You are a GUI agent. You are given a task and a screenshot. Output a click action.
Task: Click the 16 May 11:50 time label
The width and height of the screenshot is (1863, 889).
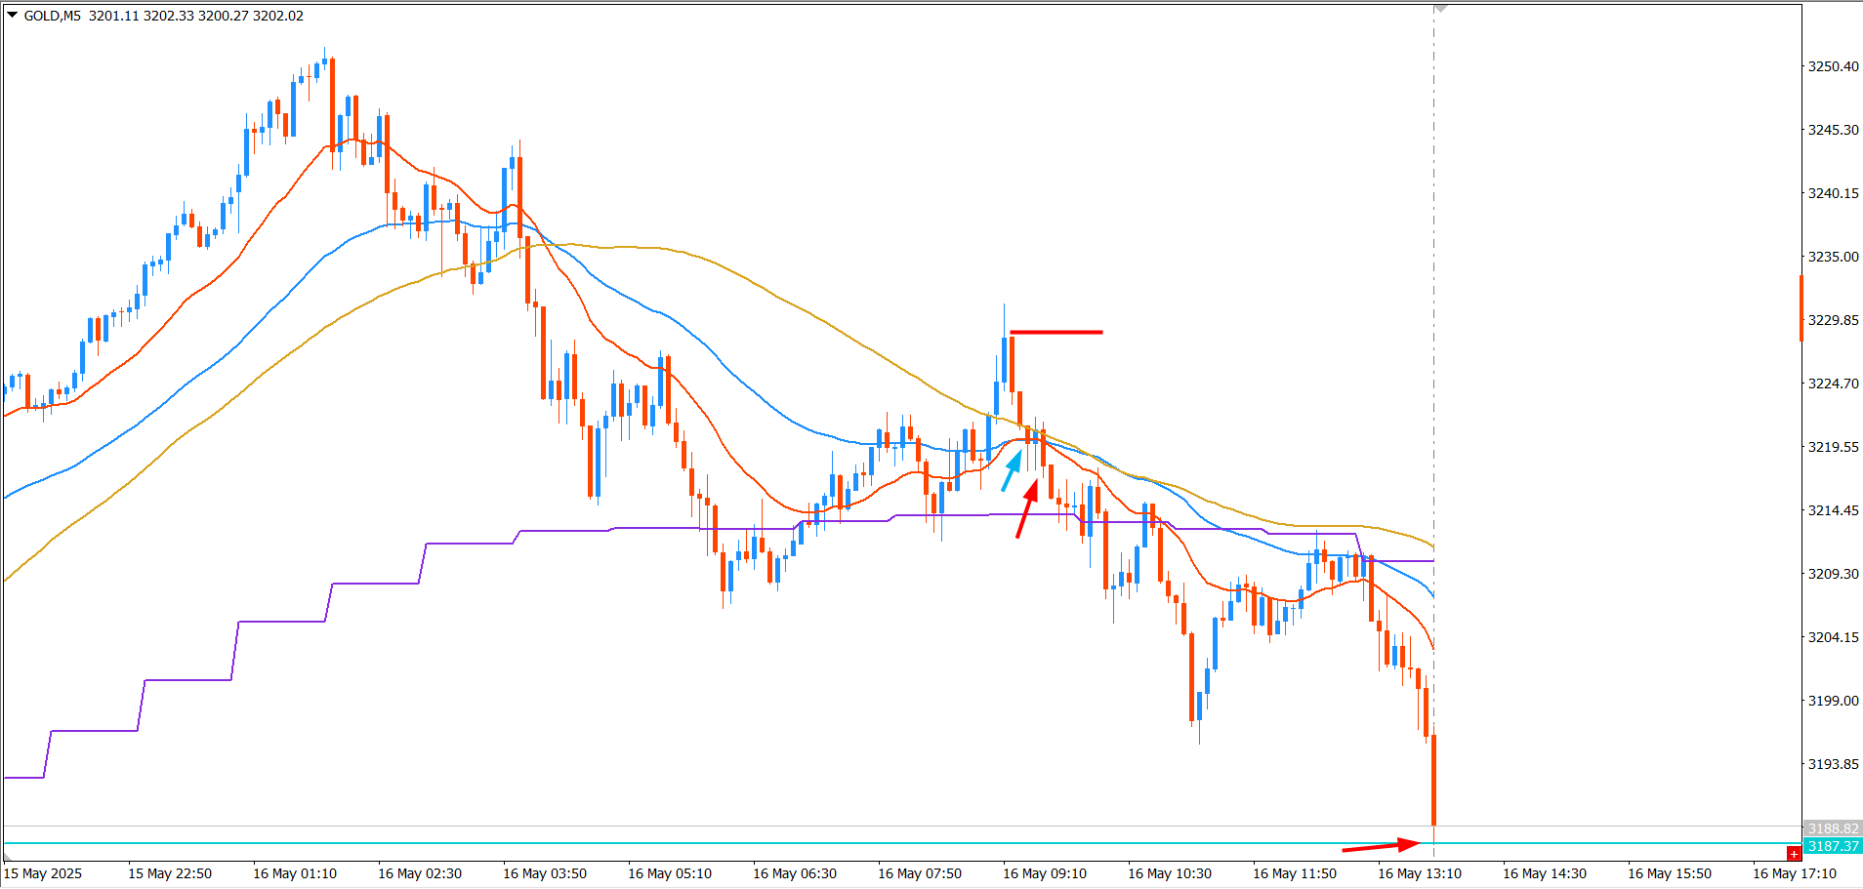click(x=1295, y=873)
